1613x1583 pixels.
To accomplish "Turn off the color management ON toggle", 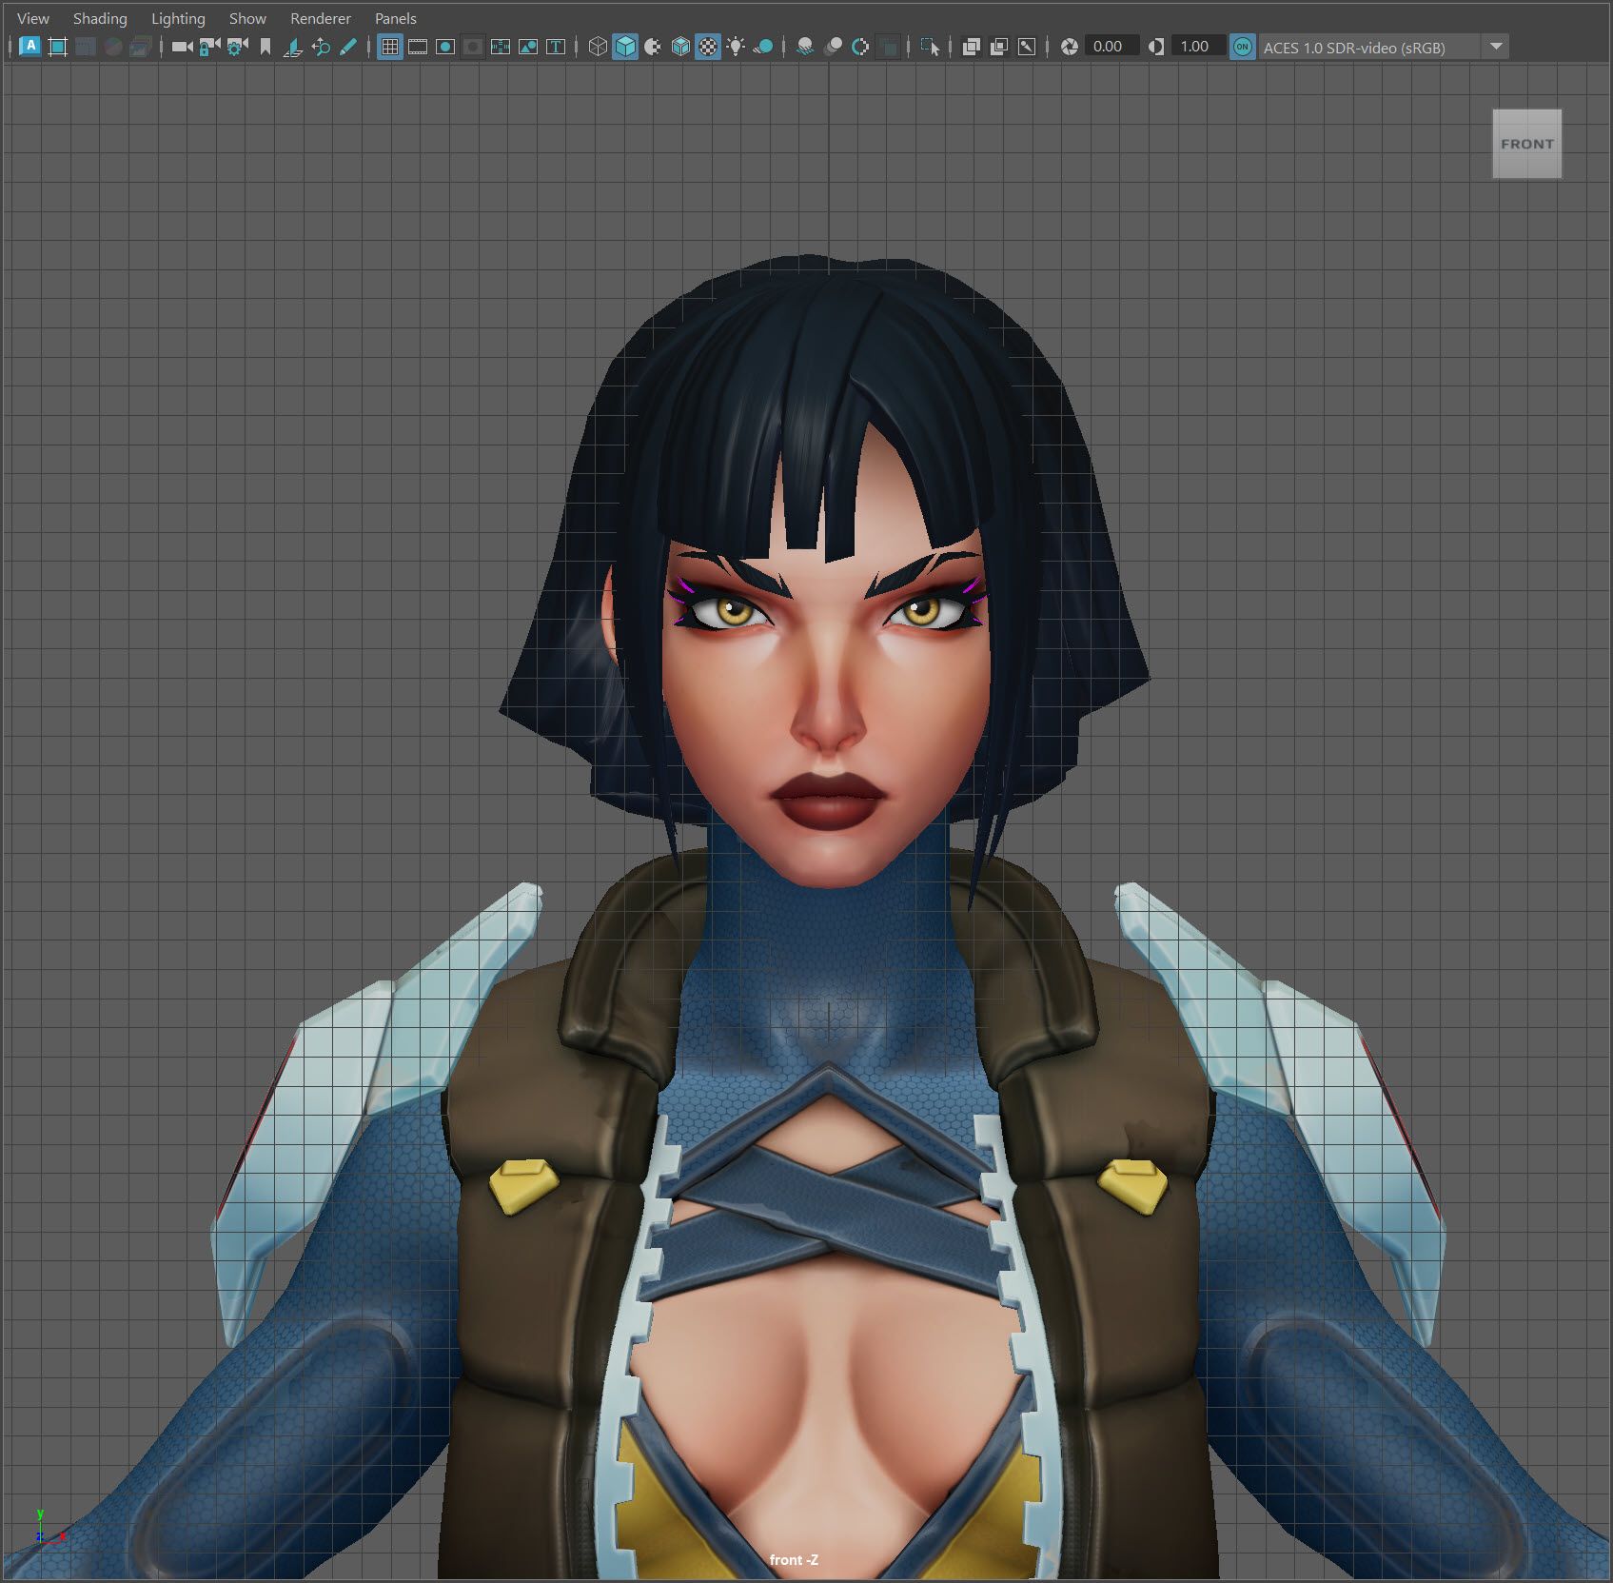I will click(x=1242, y=47).
